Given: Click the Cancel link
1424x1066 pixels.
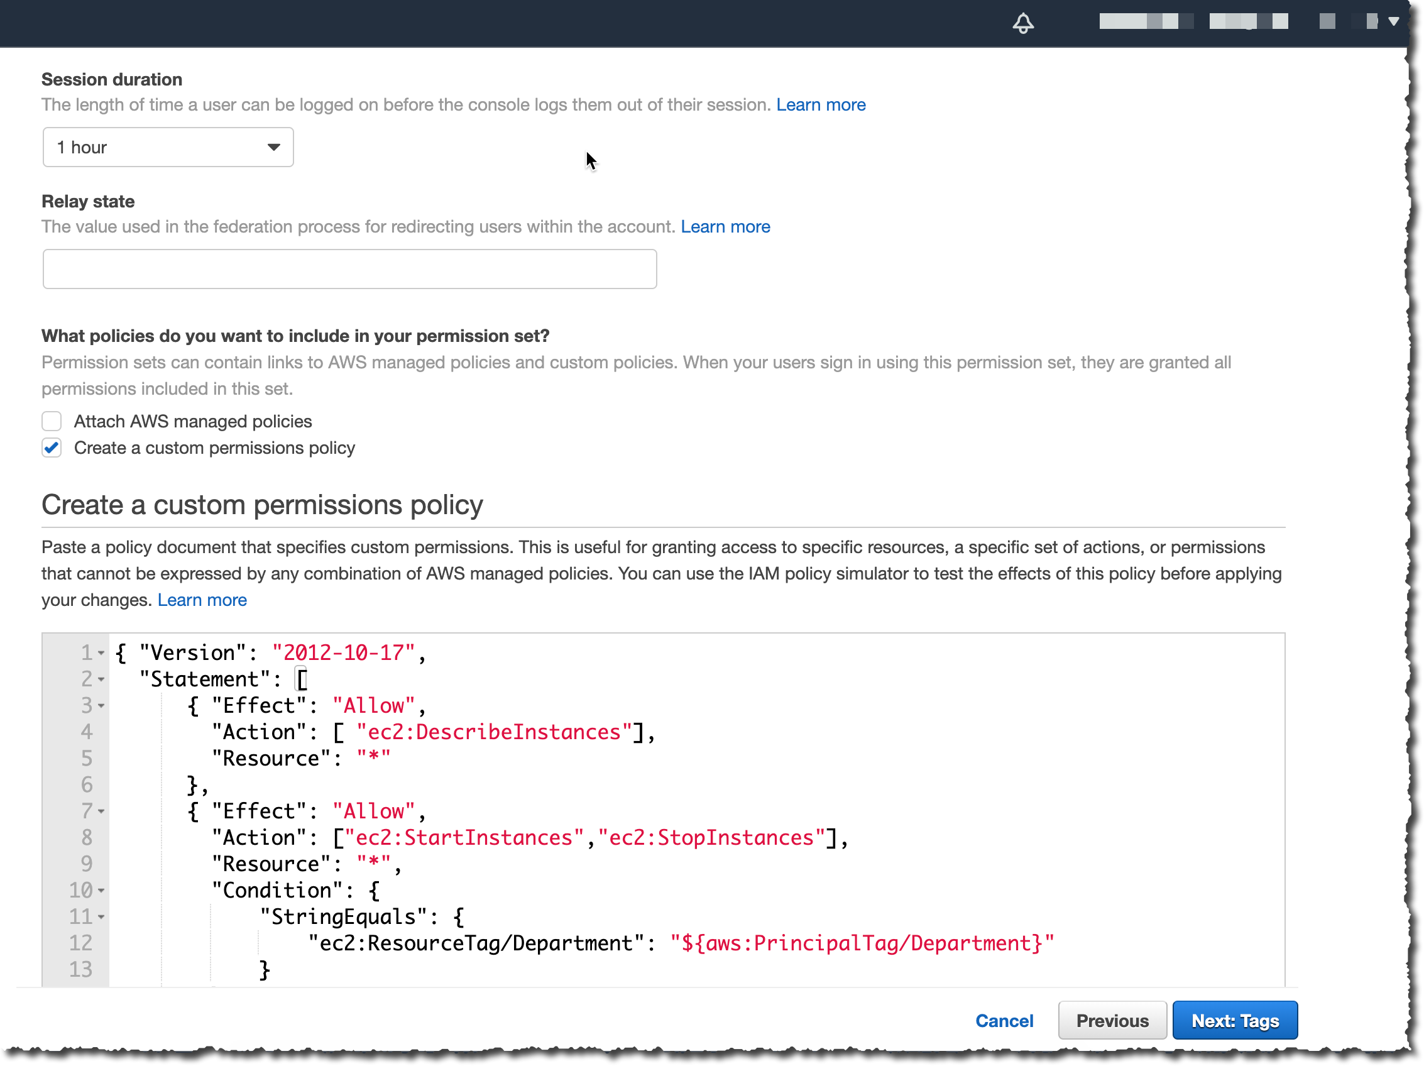Looking at the screenshot, I should coord(1004,1021).
